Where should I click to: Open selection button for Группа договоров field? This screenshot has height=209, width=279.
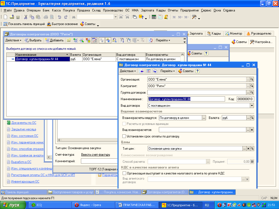[x=248, y=93]
